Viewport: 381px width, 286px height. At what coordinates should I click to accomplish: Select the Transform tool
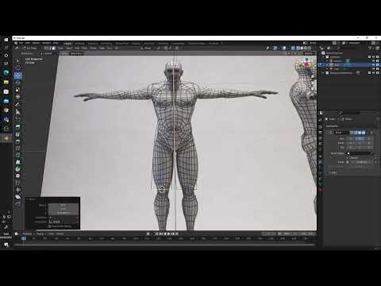[x=17, y=97]
